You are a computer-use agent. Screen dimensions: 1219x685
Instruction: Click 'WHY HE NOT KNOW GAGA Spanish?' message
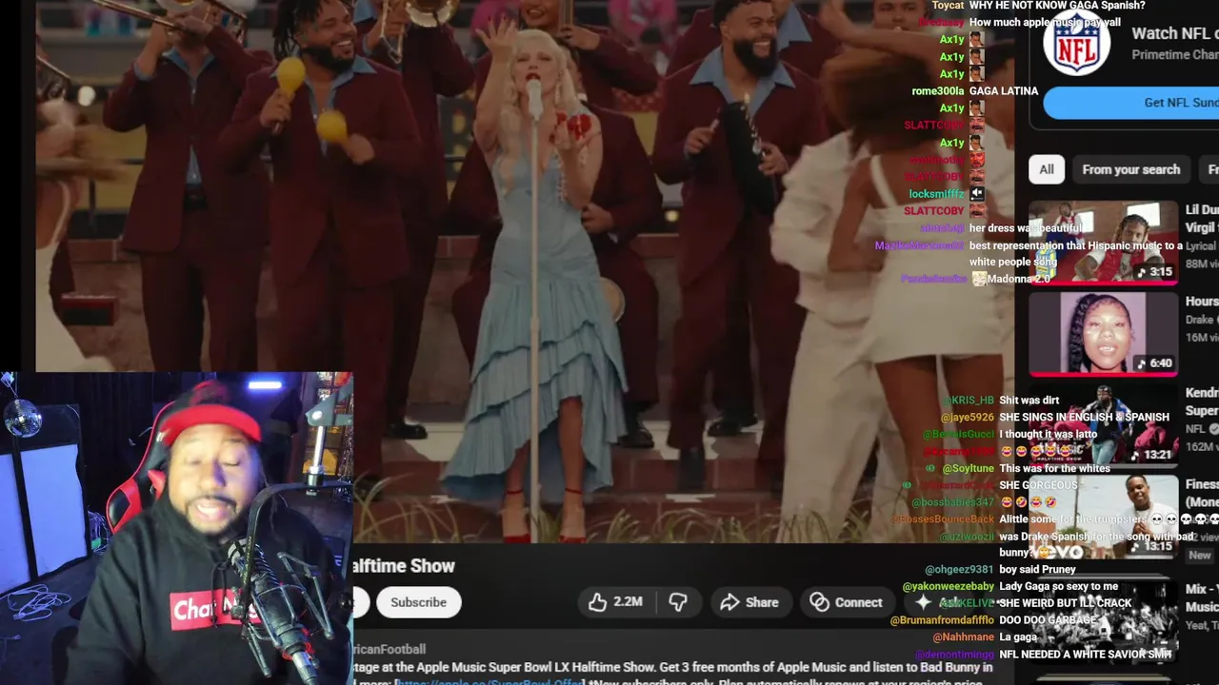point(1057,6)
